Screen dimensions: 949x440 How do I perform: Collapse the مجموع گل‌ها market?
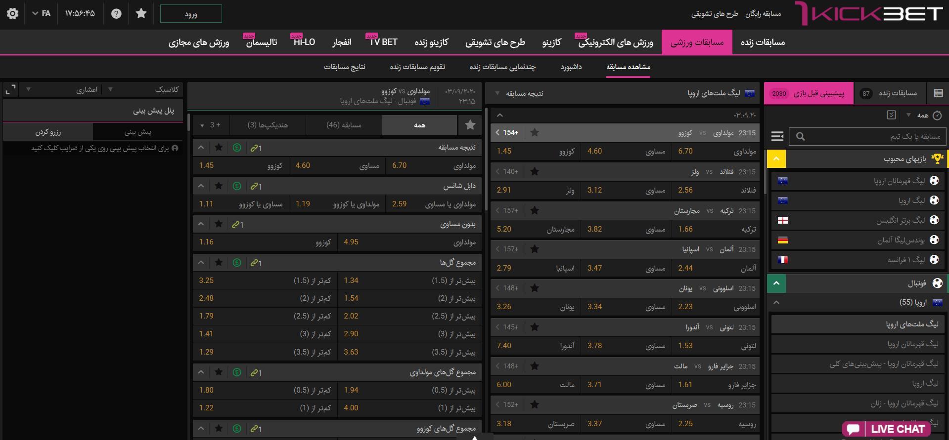tap(201, 263)
